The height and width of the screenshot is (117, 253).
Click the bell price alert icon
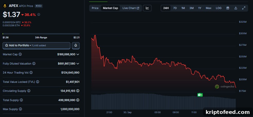(76, 46)
